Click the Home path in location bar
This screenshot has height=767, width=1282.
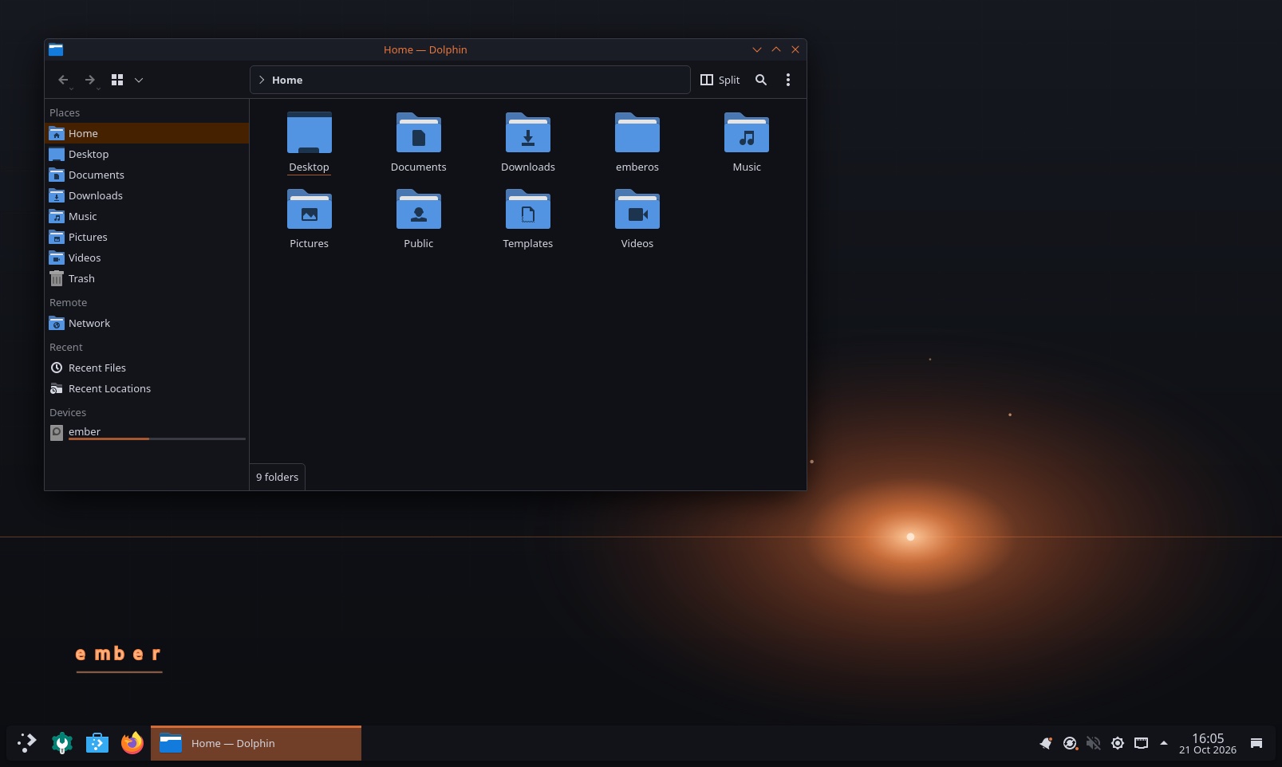tap(287, 80)
